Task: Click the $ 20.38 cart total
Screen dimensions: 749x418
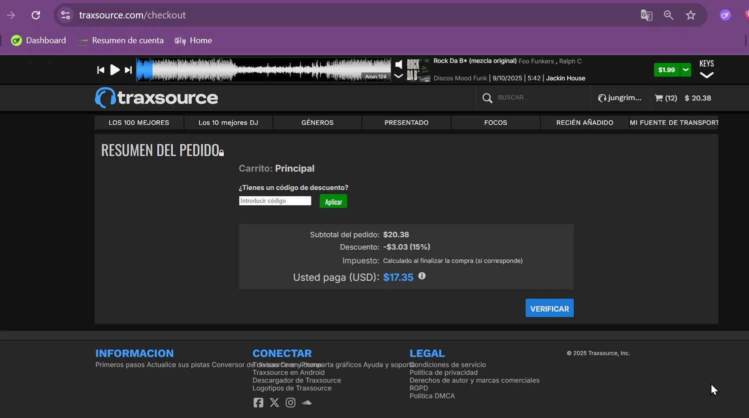Action: 698,98
